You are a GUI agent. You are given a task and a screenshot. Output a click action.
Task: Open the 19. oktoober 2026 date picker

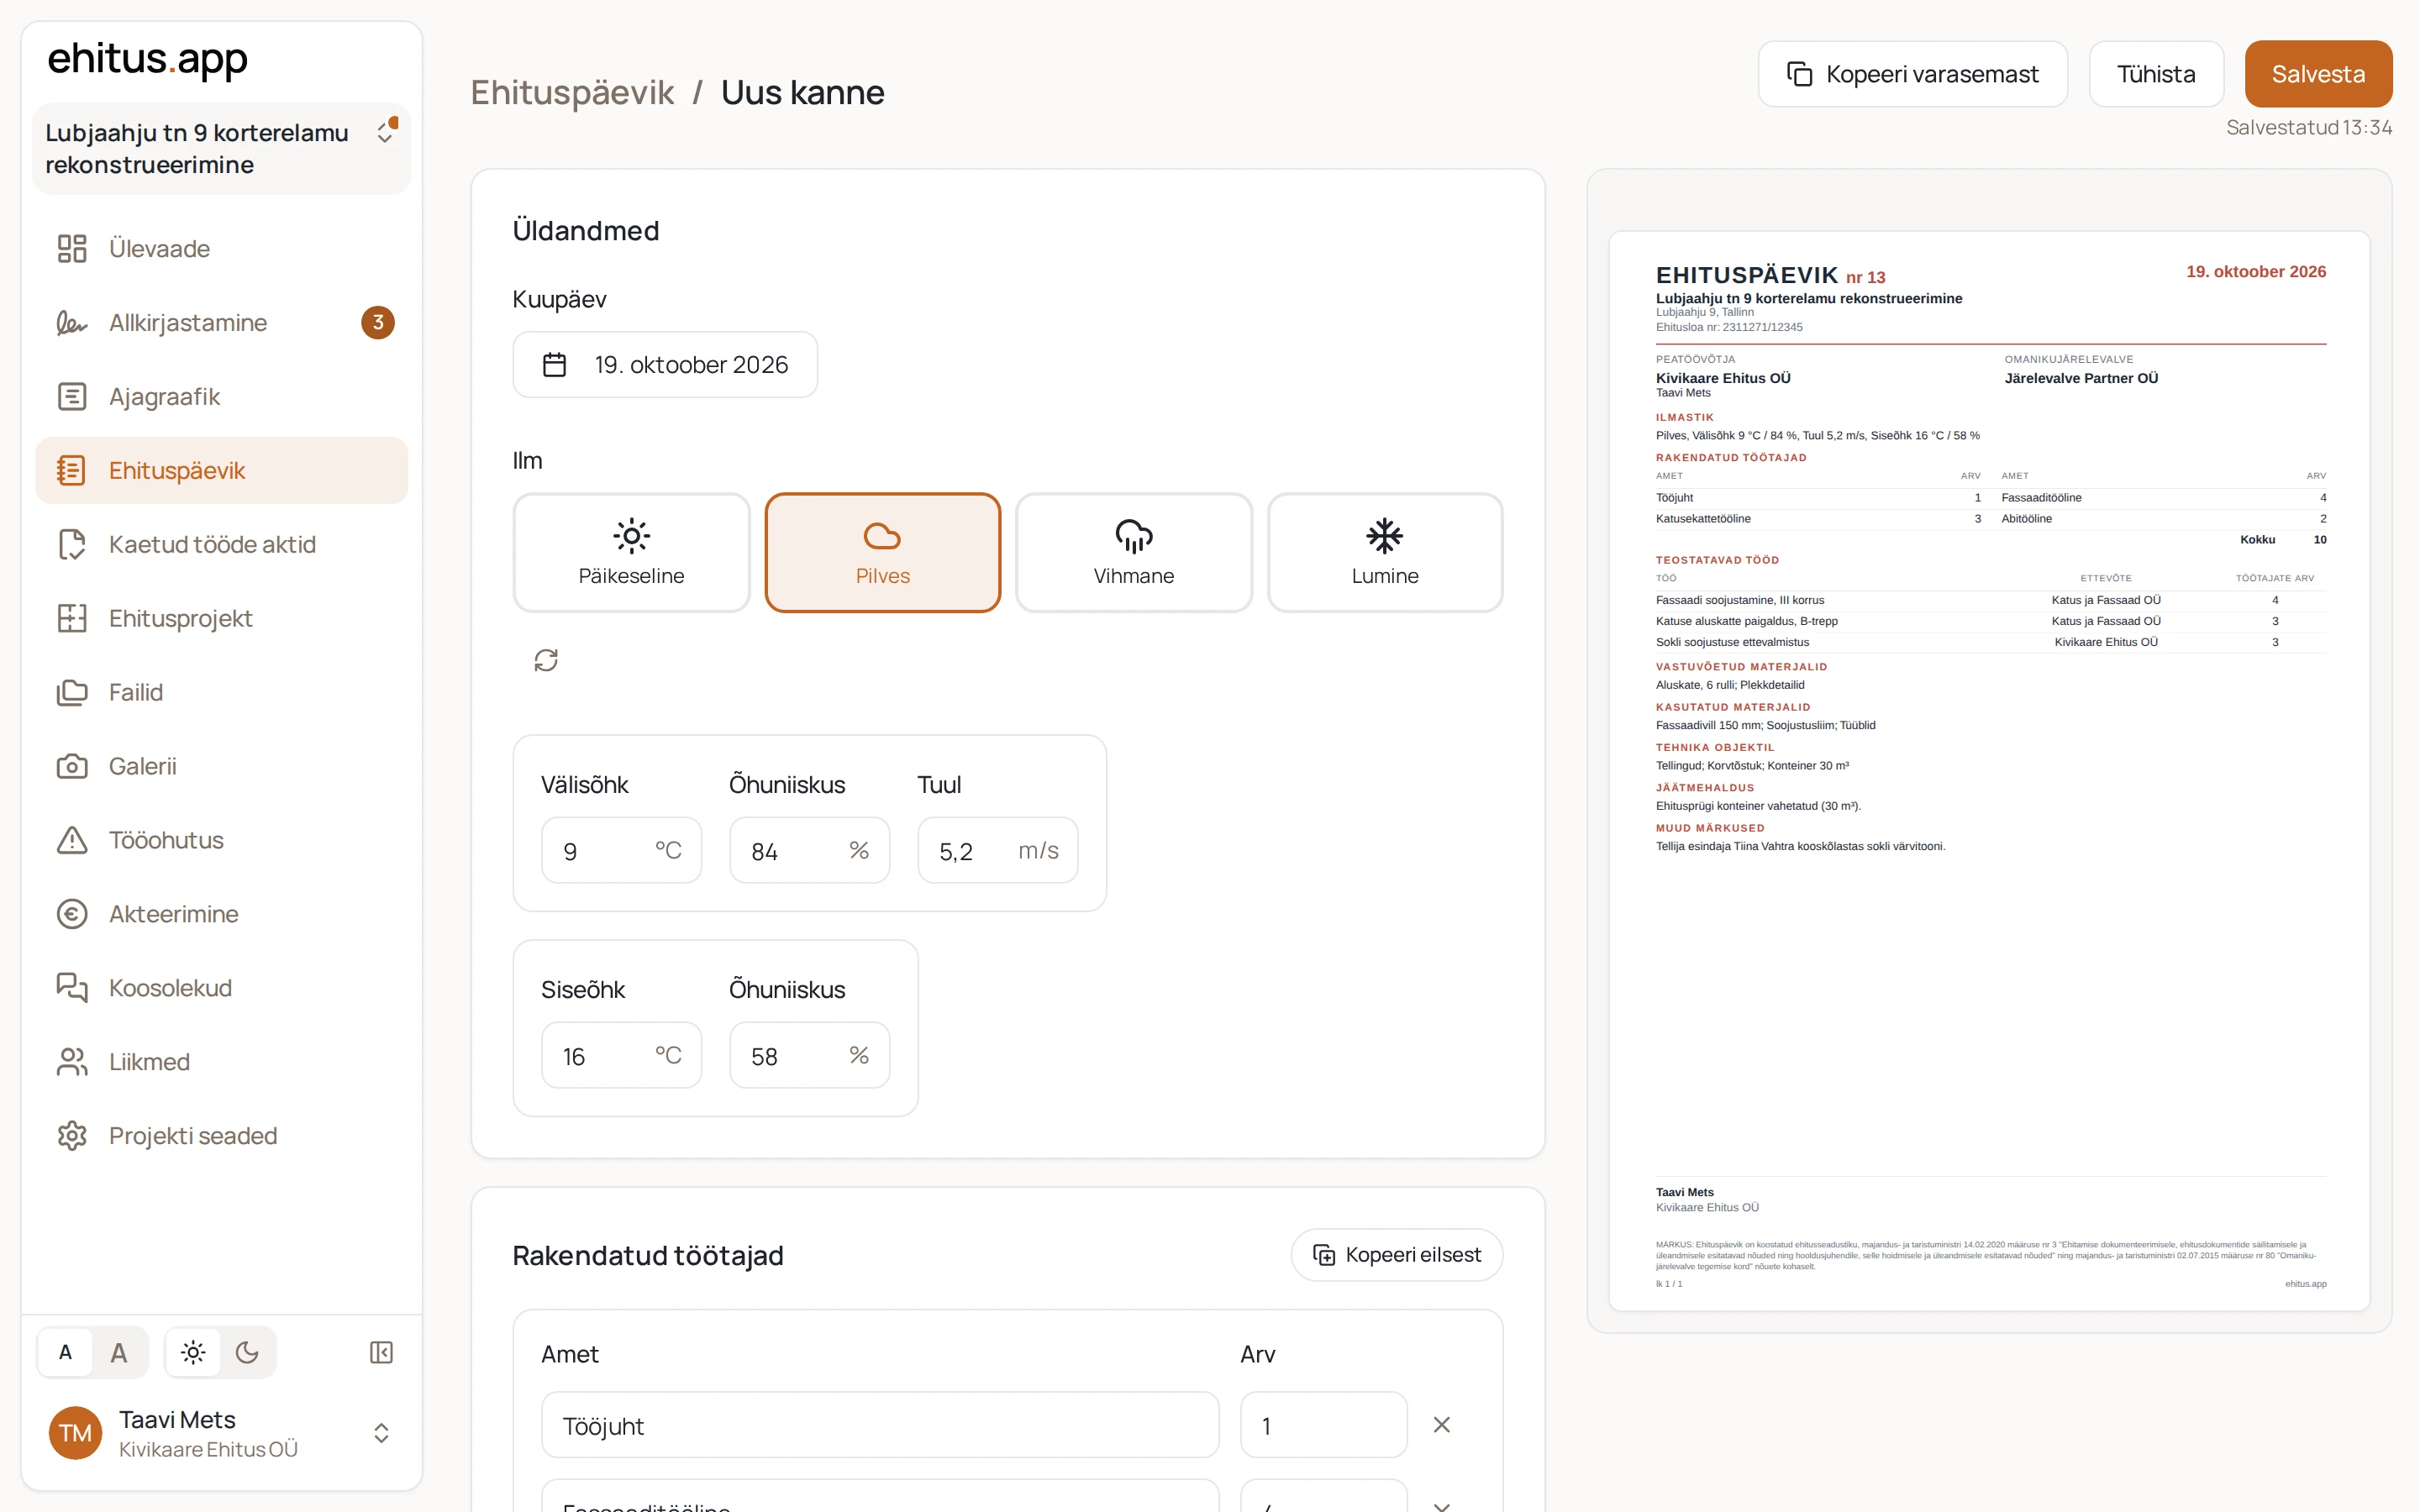(x=665, y=365)
